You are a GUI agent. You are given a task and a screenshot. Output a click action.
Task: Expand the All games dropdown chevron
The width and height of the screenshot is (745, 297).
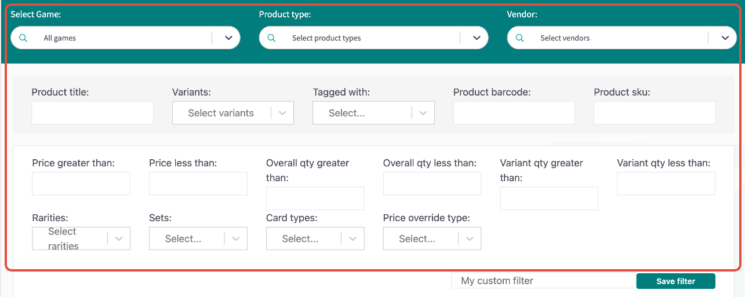click(228, 38)
